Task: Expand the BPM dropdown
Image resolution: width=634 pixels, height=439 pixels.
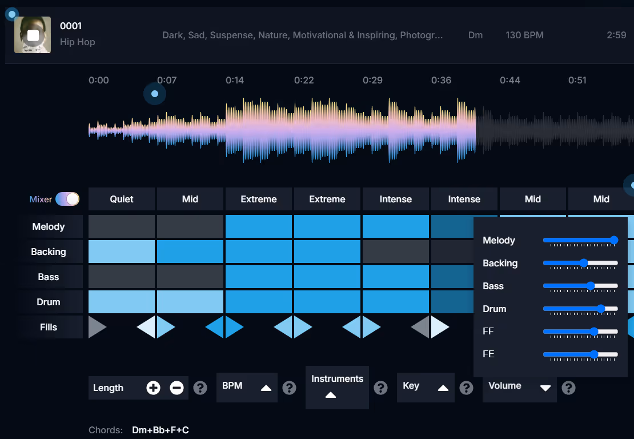Action: click(x=247, y=387)
